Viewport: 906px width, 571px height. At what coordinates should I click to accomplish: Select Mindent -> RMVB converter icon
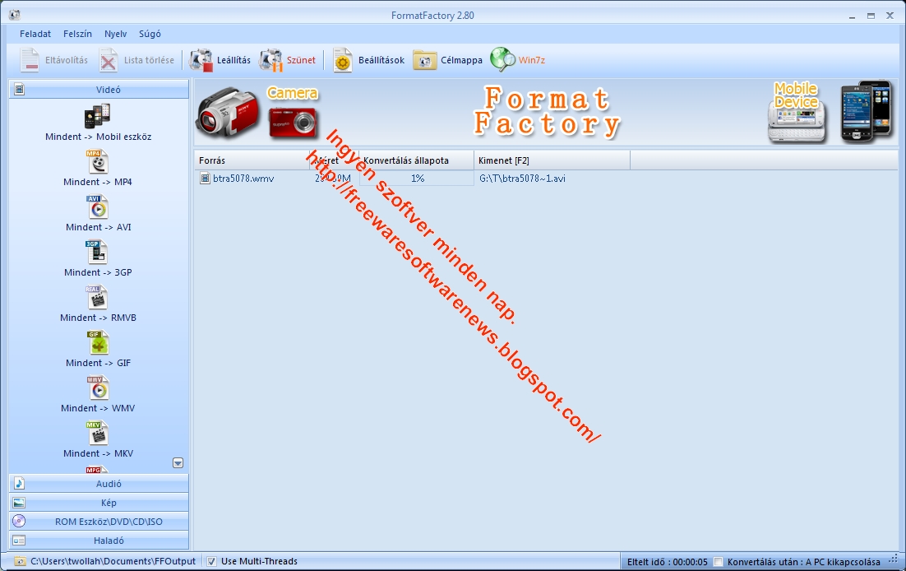pos(96,297)
